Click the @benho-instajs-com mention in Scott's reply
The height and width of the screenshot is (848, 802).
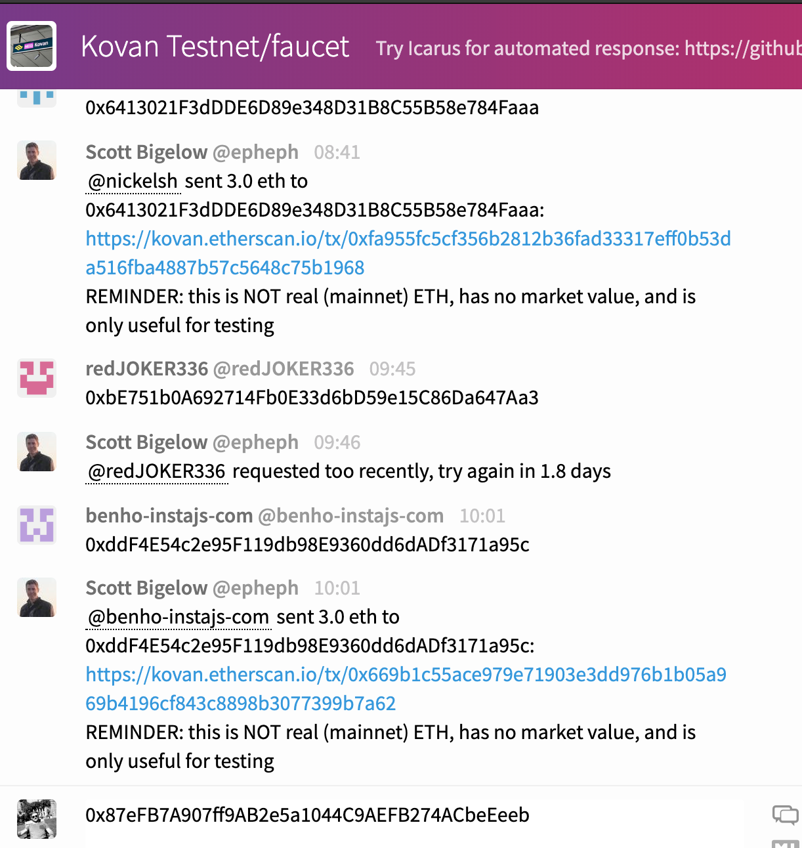pyautogui.click(x=179, y=617)
